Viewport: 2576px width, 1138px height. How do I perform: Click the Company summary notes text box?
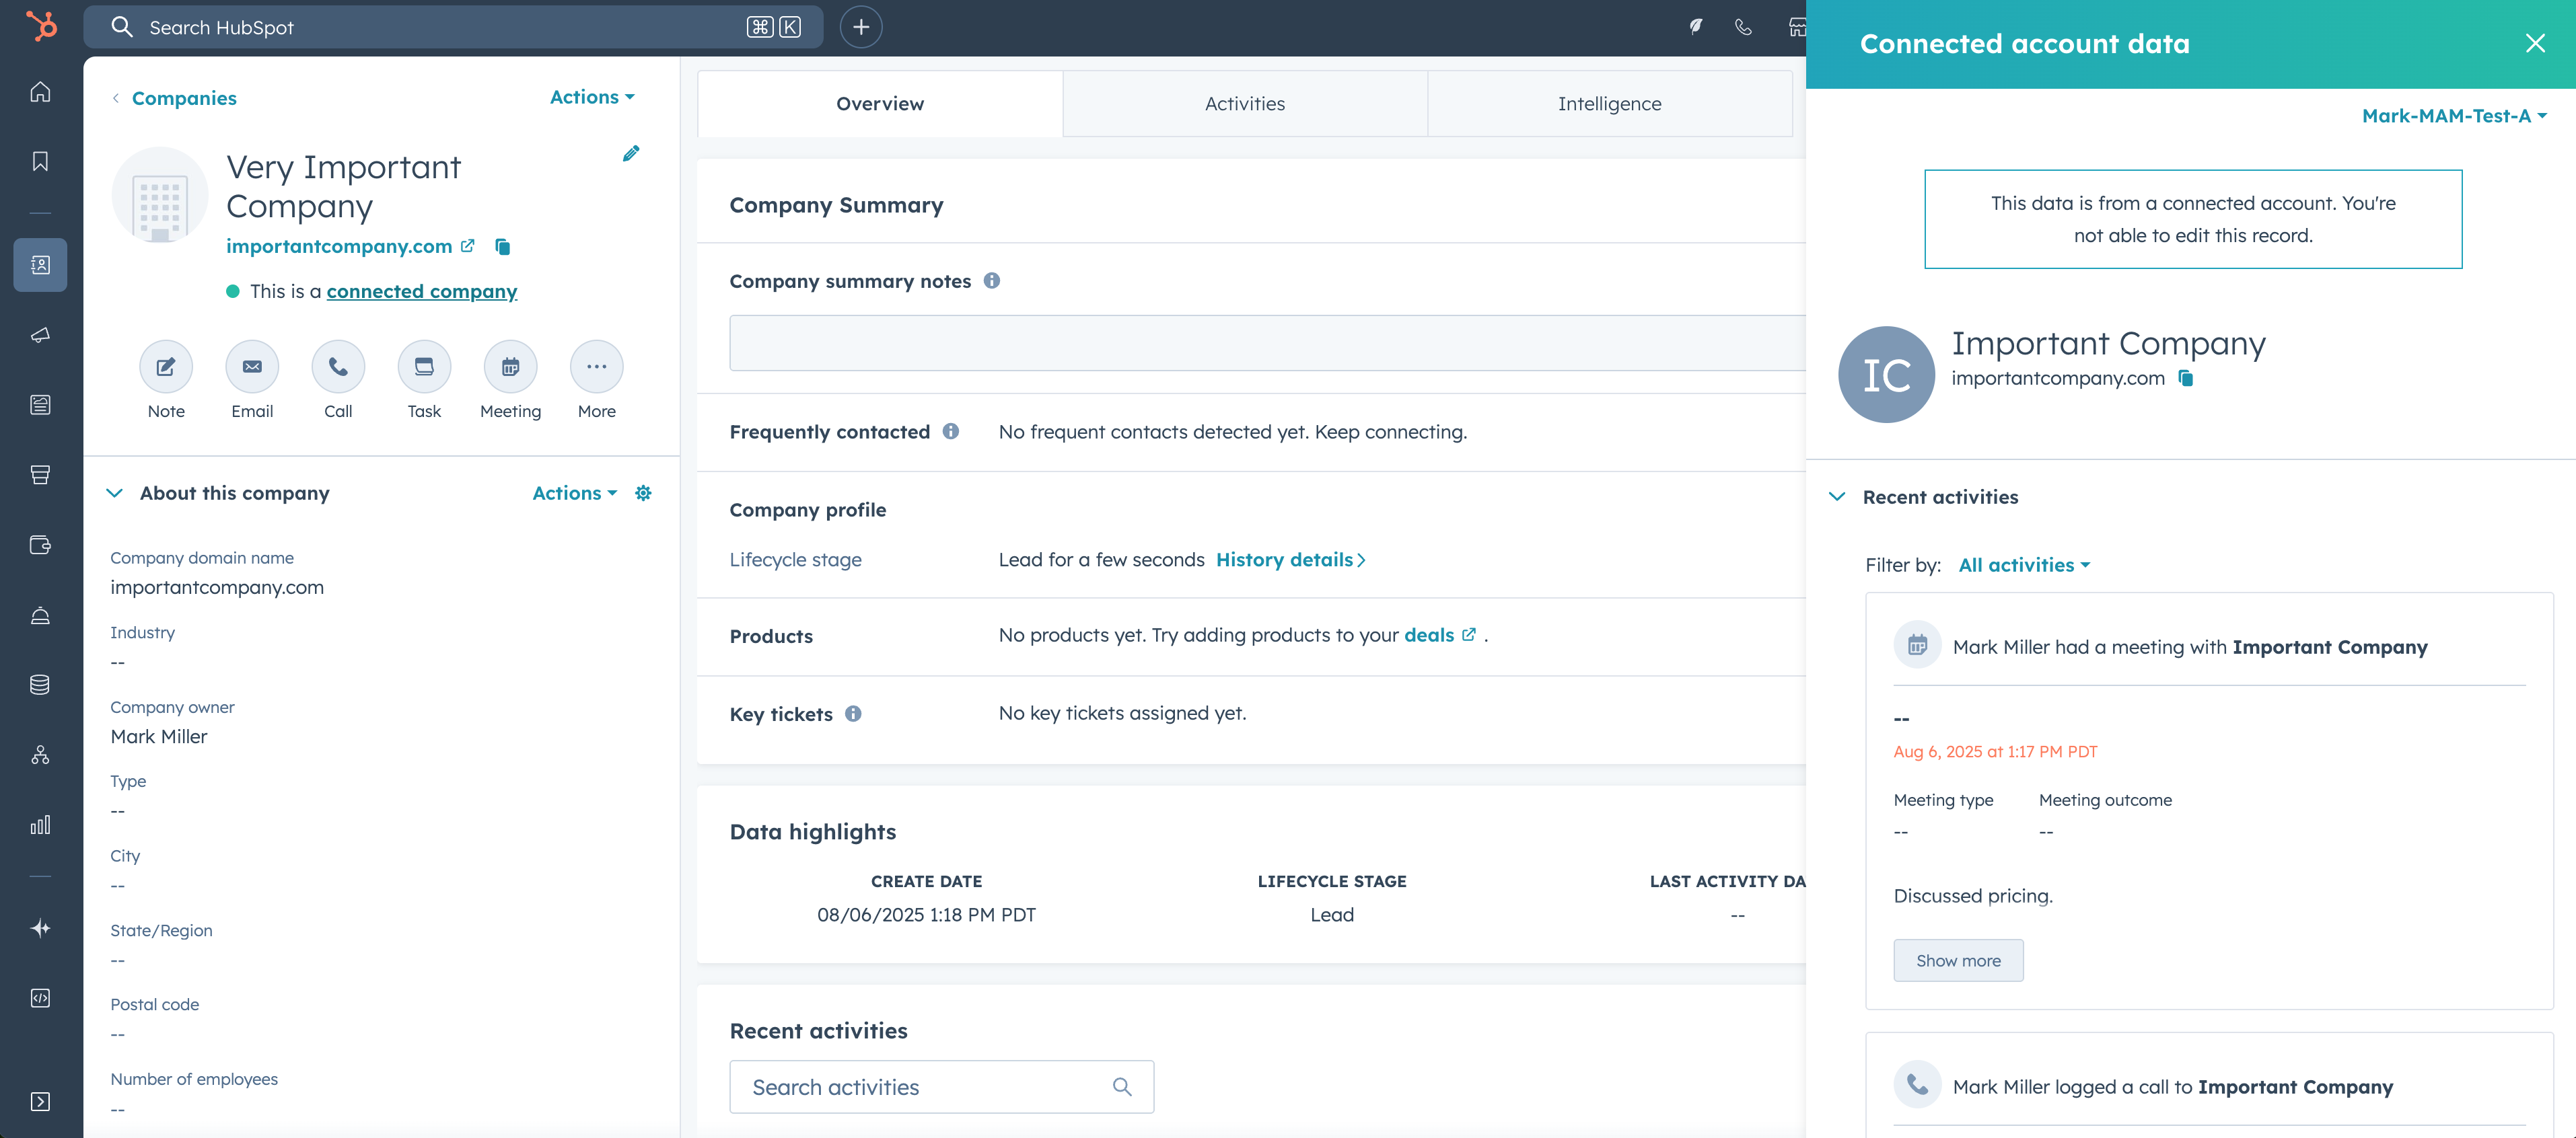pyautogui.click(x=1267, y=343)
